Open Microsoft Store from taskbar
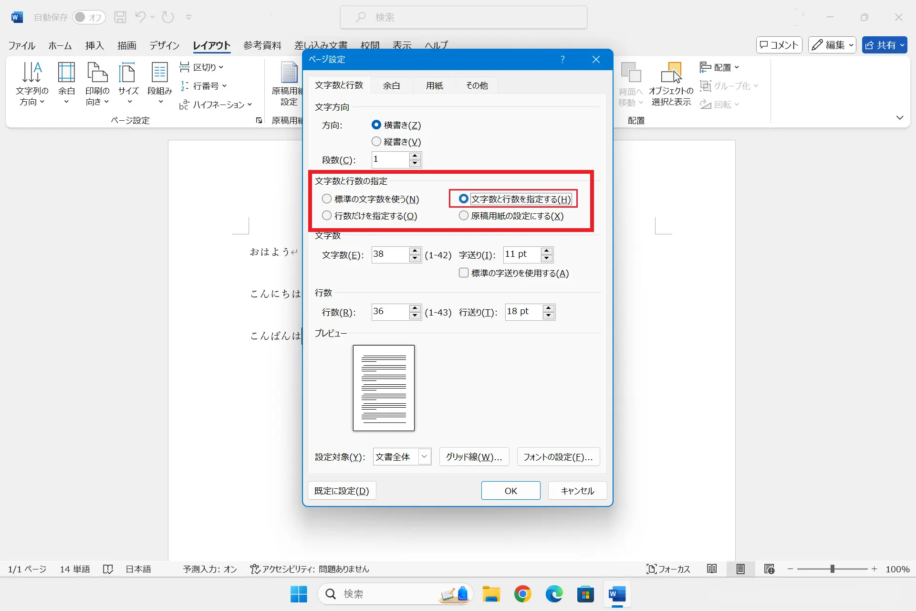The image size is (916, 611). click(x=585, y=594)
